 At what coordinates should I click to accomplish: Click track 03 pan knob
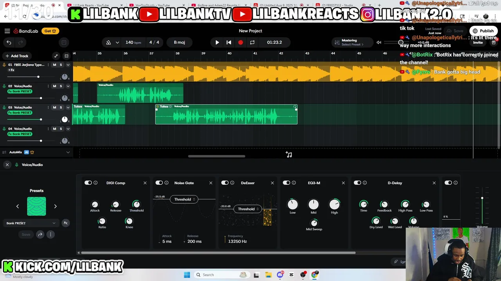[x=65, y=119]
